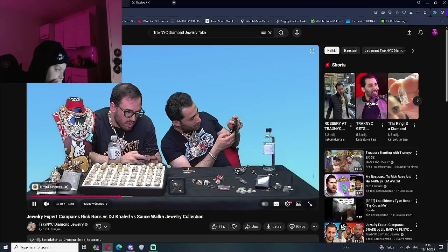448x252 pixels.
Task: Open 'Travis Scott Outfits' bookmark
Action: pos(221,21)
